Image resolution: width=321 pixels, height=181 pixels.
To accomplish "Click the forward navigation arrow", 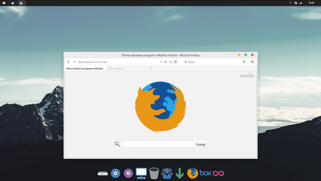I will 74,61.
